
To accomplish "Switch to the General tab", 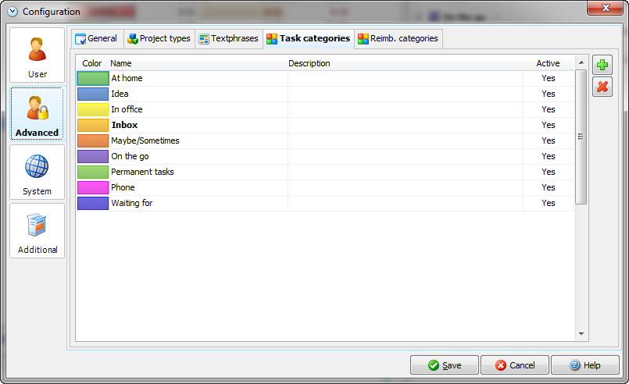I will point(96,38).
